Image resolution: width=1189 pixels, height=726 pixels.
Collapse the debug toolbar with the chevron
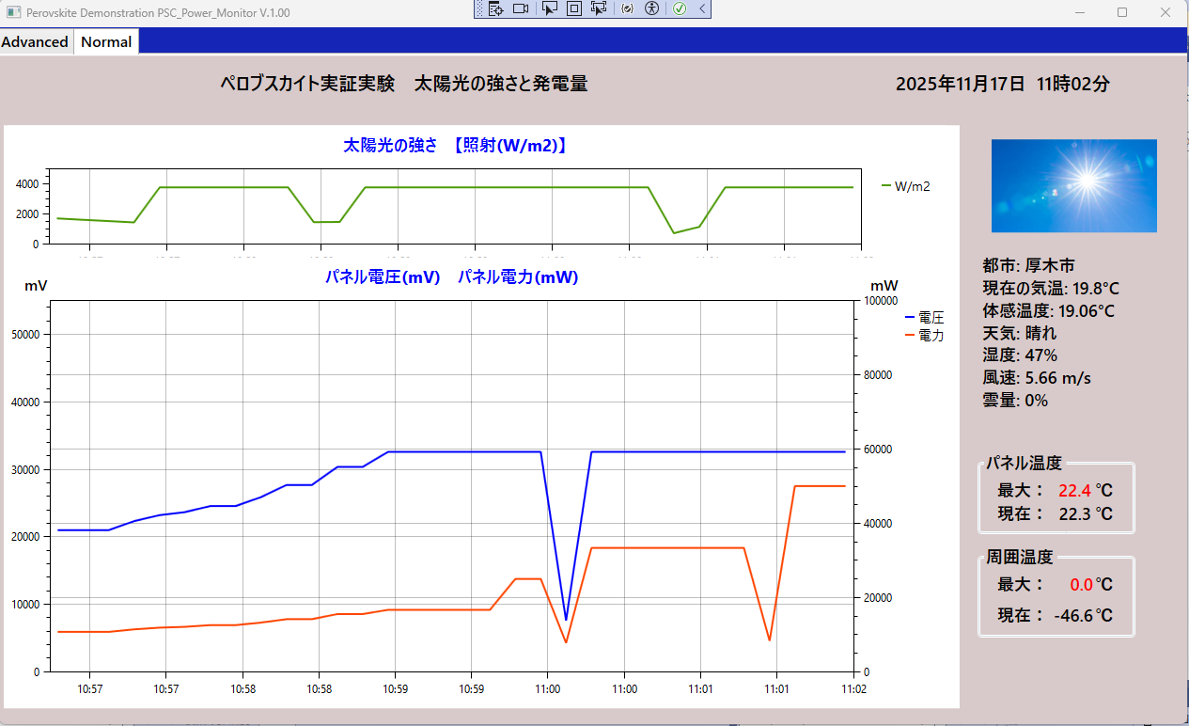pyautogui.click(x=701, y=8)
